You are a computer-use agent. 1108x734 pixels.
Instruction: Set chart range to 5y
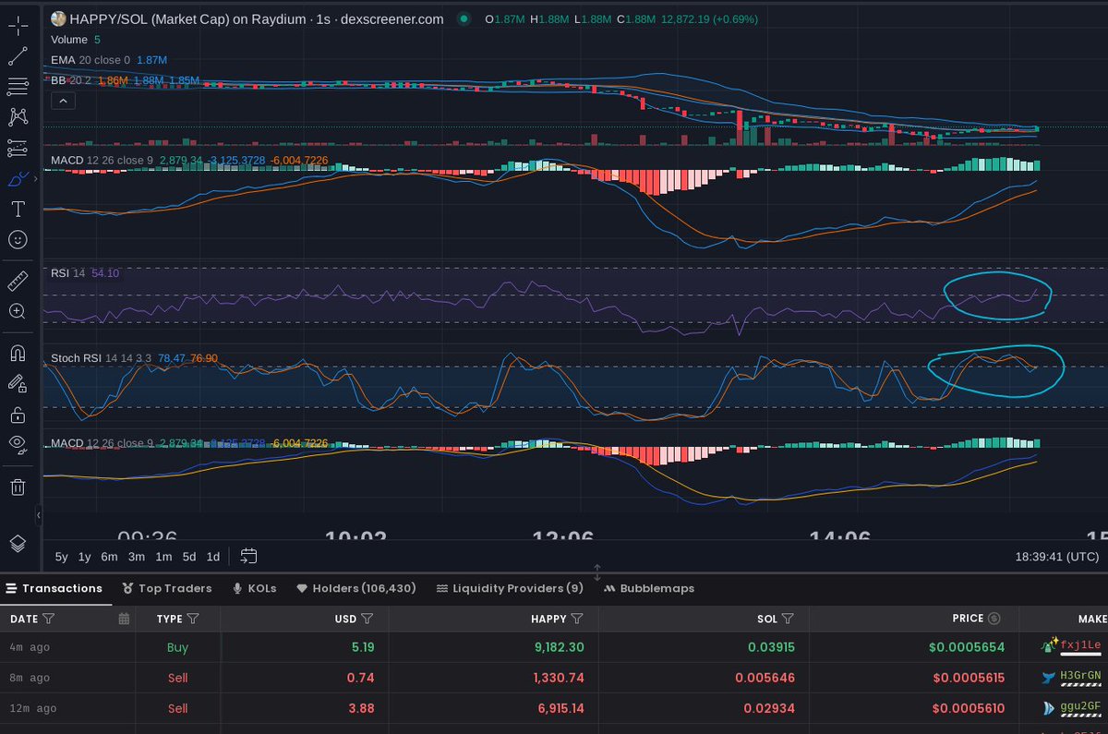[x=61, y=557]
